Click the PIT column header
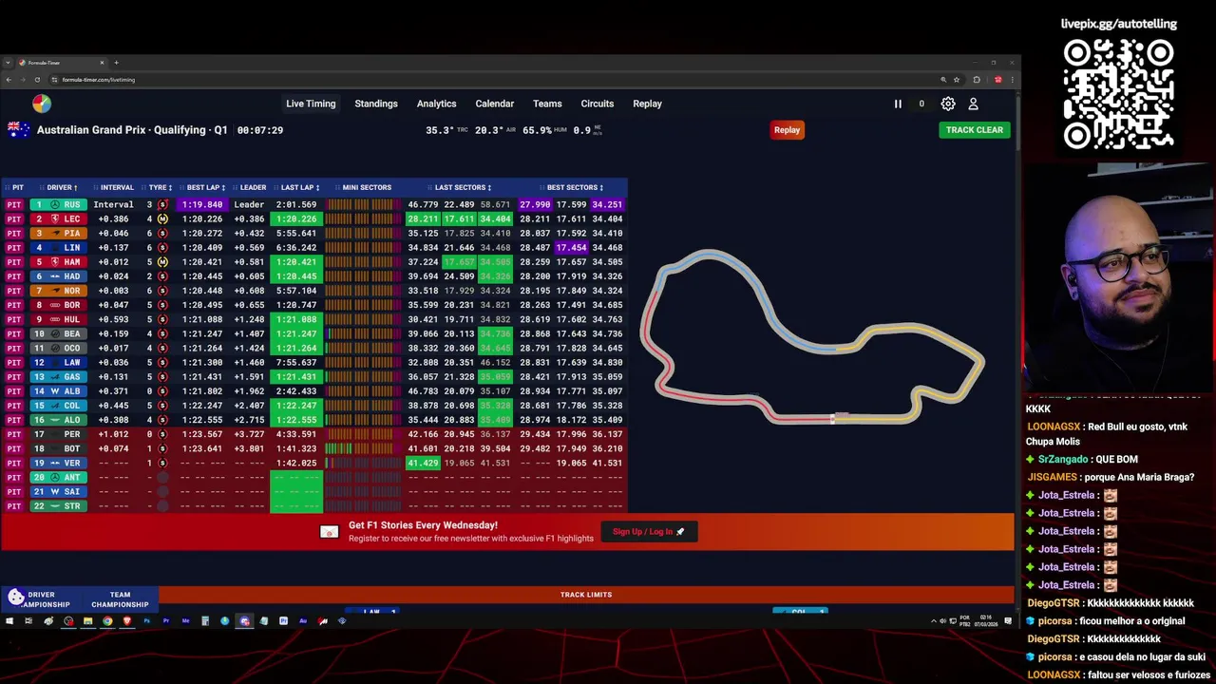Screen dimensions: 1216x684 18,187
